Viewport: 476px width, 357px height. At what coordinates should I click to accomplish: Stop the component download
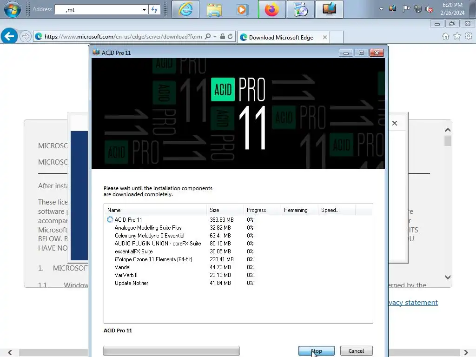316,351
